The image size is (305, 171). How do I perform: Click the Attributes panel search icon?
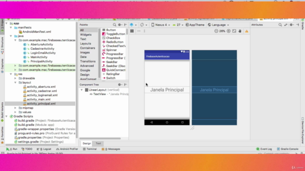click(x=280, y=25)
